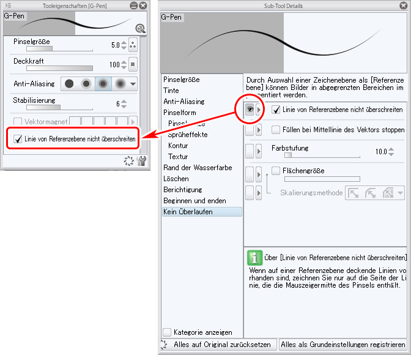Image resolution: width=411 pixels, height=355 pixels.
Task: Click the eye toggle for Linie von Referenzebene
Action: coord(250,110)
